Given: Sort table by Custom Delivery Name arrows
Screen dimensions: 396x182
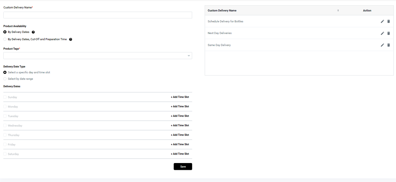Looking at the screenshot, I should coord(338,10).
